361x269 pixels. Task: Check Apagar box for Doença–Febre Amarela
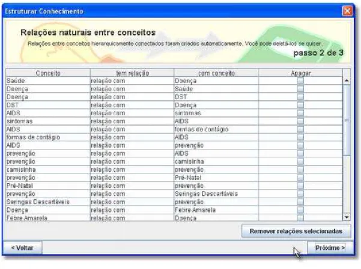click(x=300, y=210)
